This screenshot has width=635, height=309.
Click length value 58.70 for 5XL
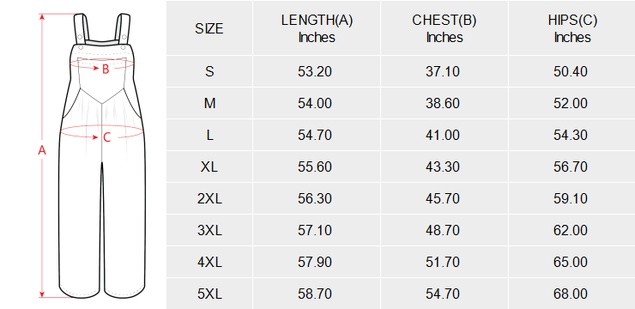coord(315,294)
